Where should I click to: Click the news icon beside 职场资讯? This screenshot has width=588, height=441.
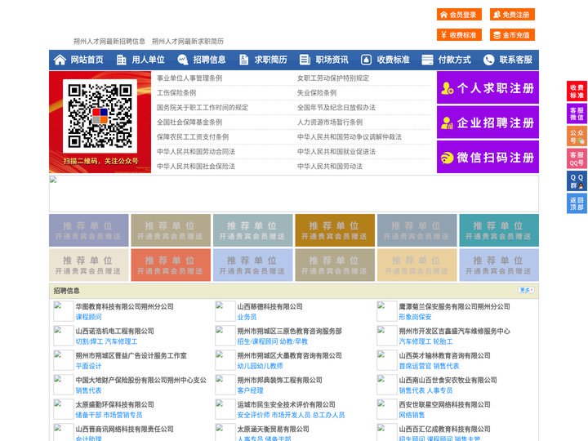click(305, 60)
